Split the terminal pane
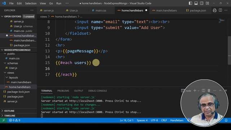Viewport: 231px width, 130px height. 204,91
